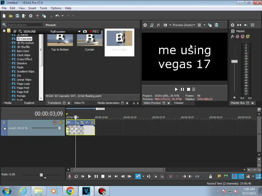Open event Pan/Crop on timeline clip
The height and width of the screenshot is (196, 262).
pos(82,122)
